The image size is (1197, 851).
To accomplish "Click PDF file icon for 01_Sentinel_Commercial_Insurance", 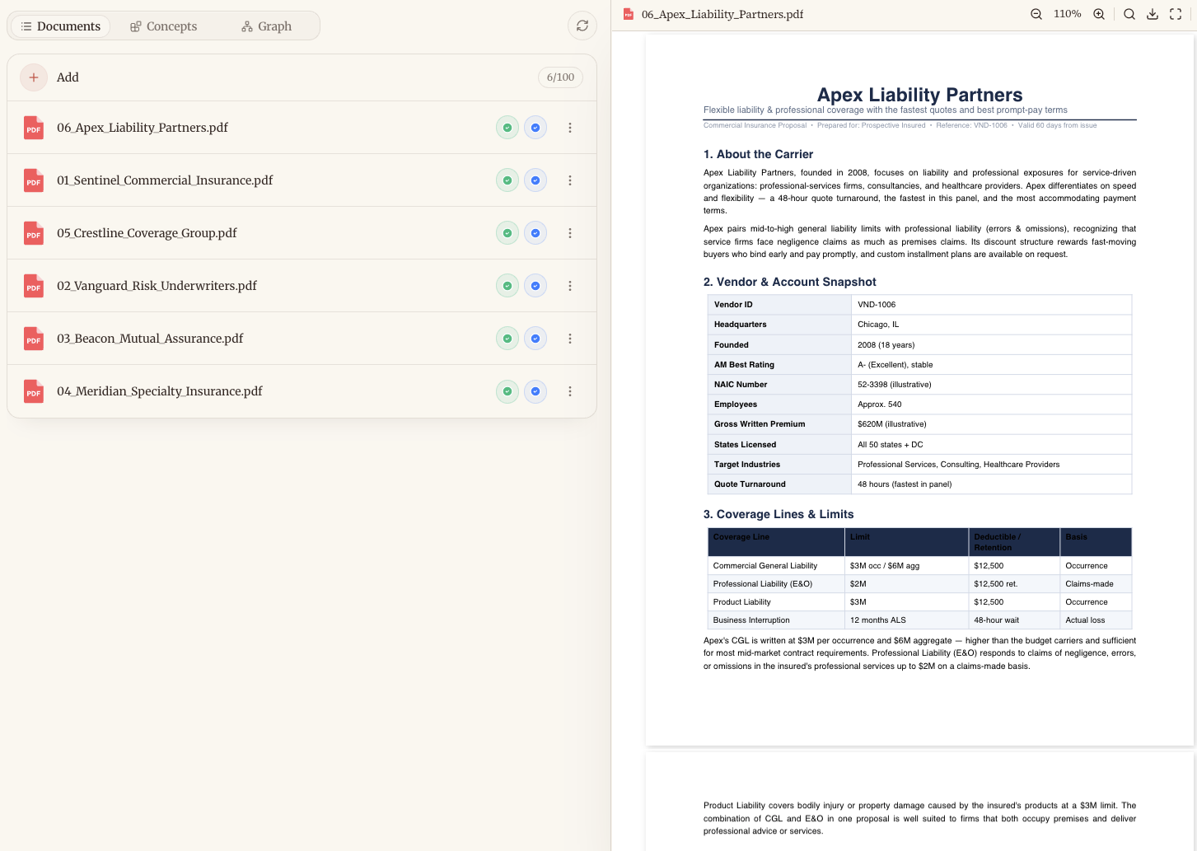I will click(34, 180).
